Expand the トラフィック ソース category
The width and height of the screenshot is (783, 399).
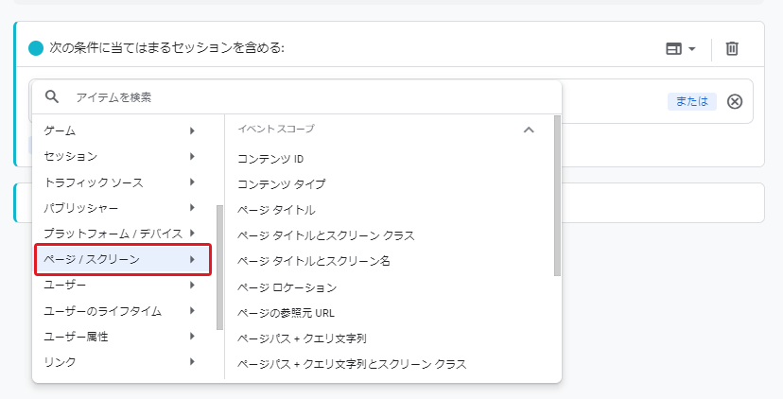coord(123,182)
